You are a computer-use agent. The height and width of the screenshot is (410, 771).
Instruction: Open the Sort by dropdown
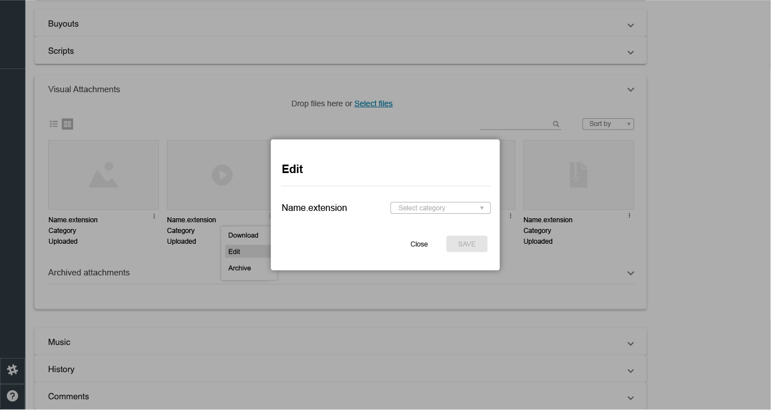click(608, 124)
